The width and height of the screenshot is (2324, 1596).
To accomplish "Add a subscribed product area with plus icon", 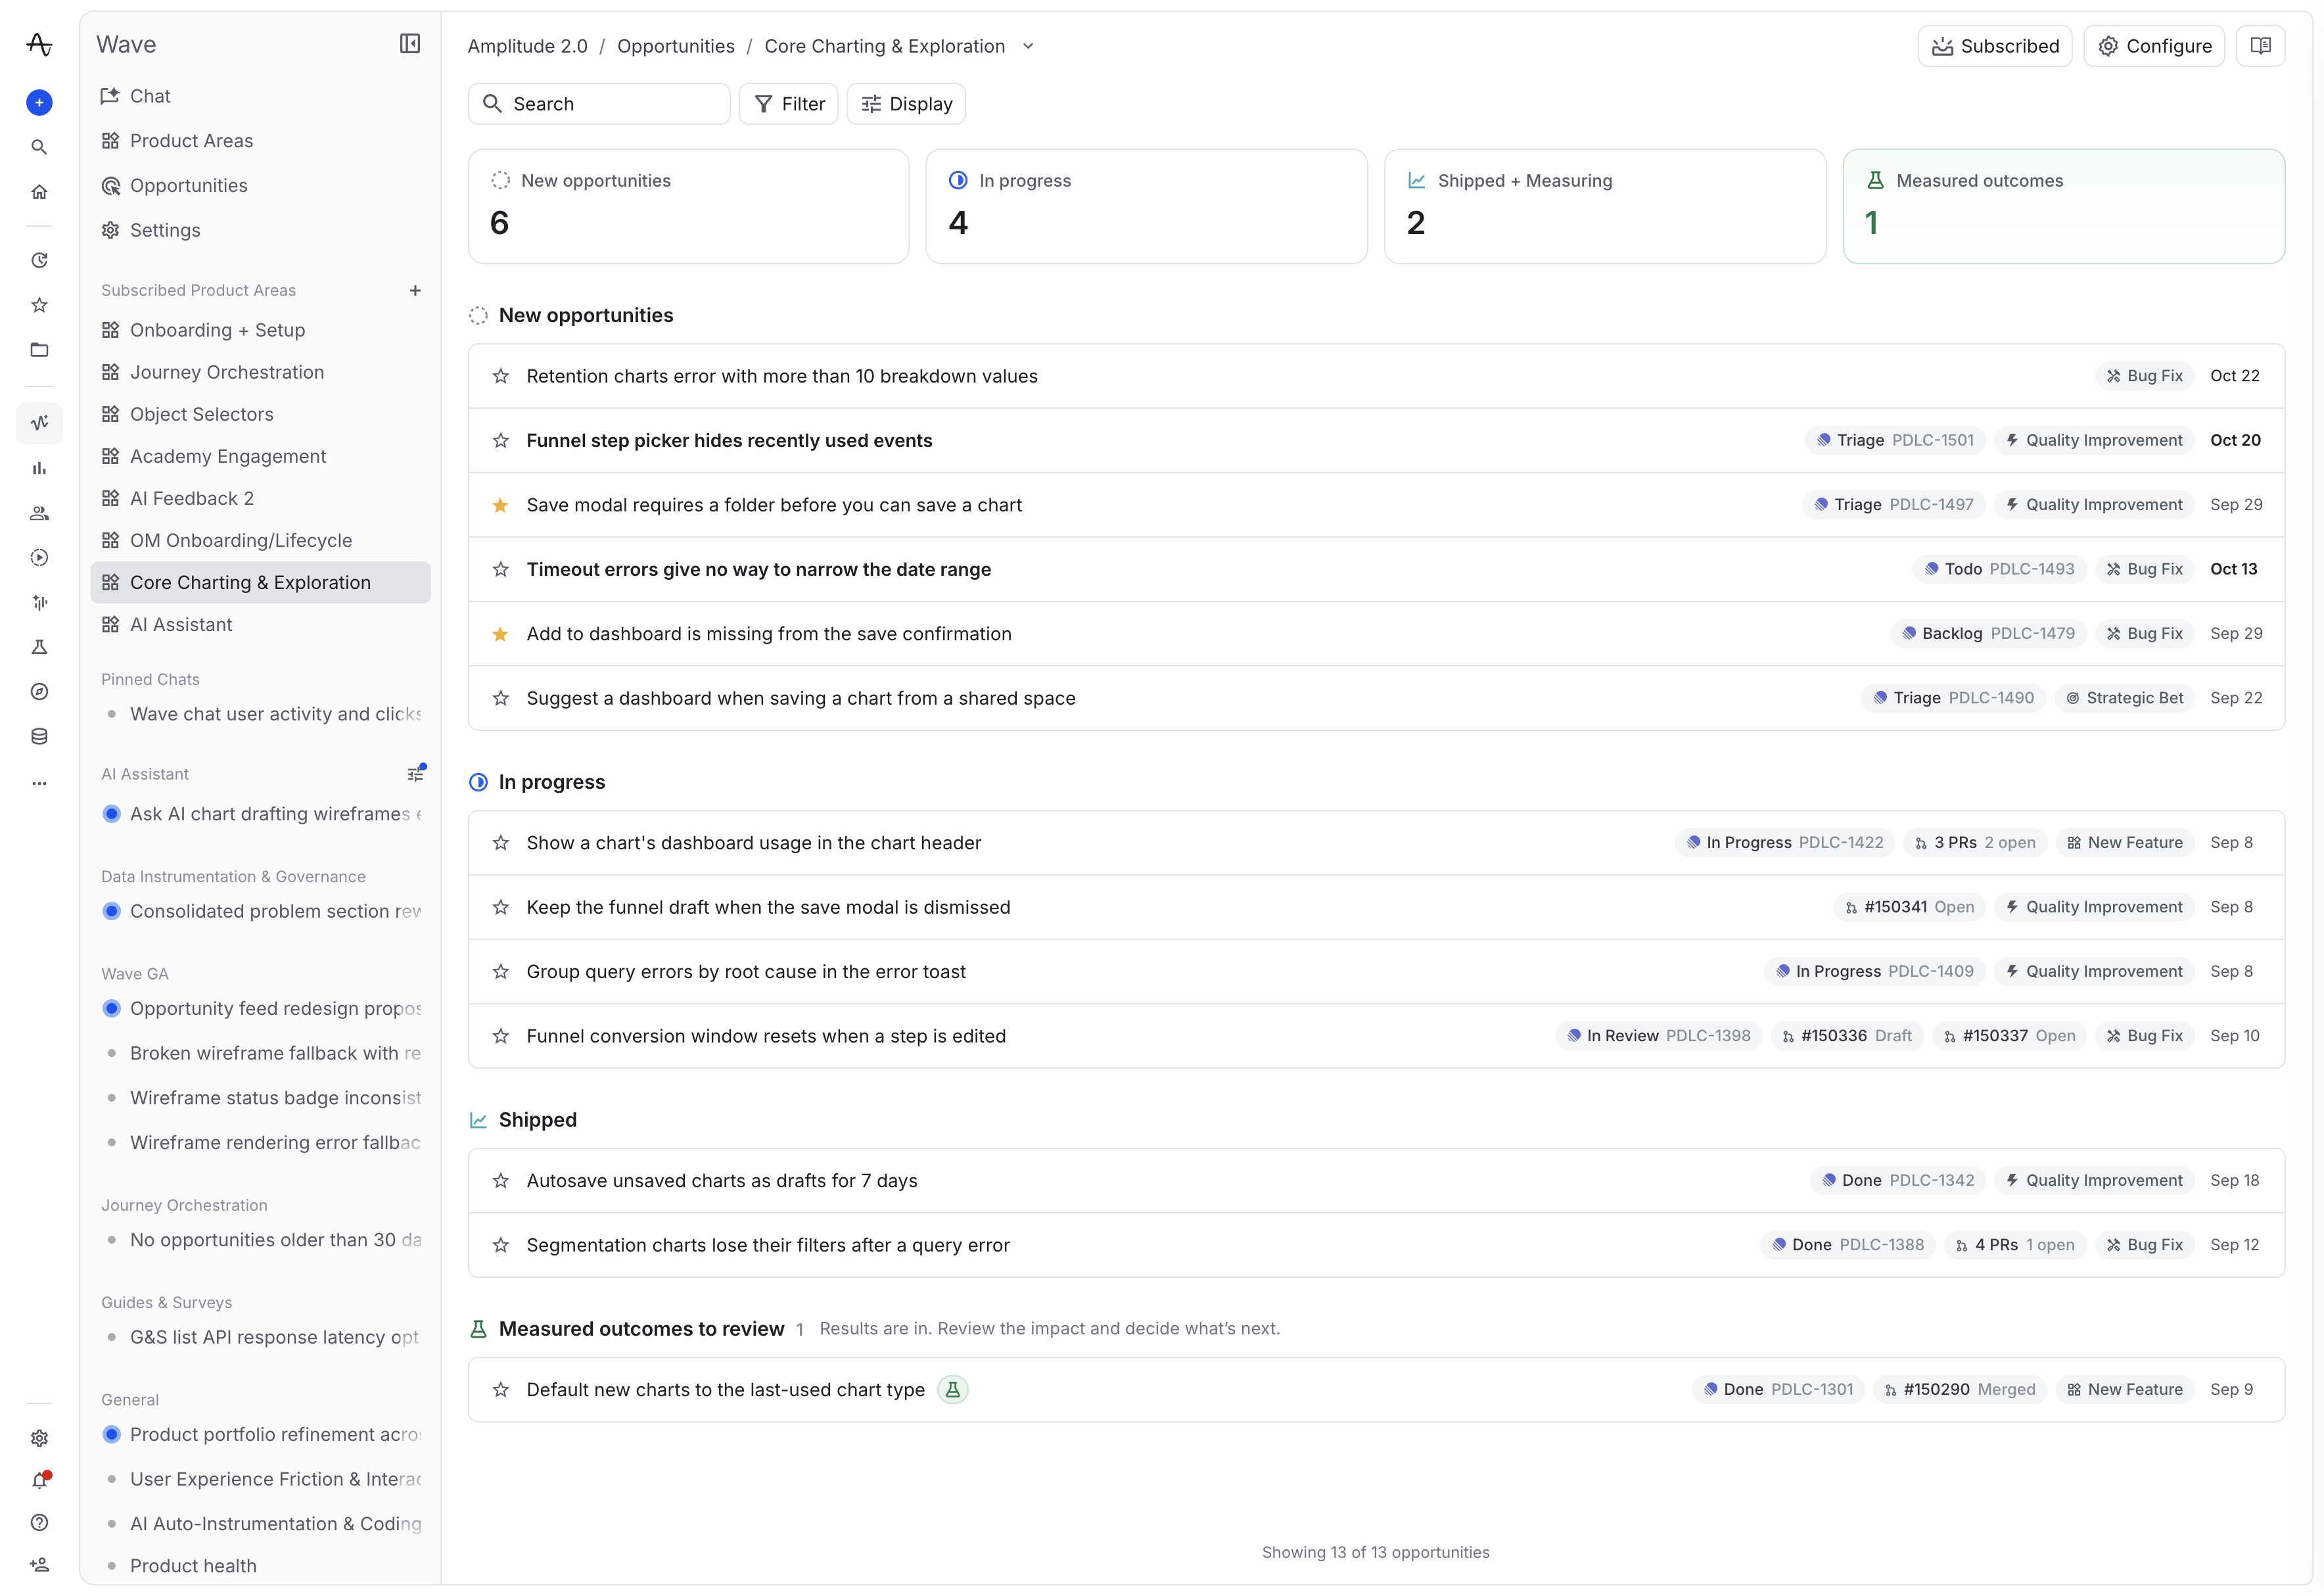I will tap(415, 291).
